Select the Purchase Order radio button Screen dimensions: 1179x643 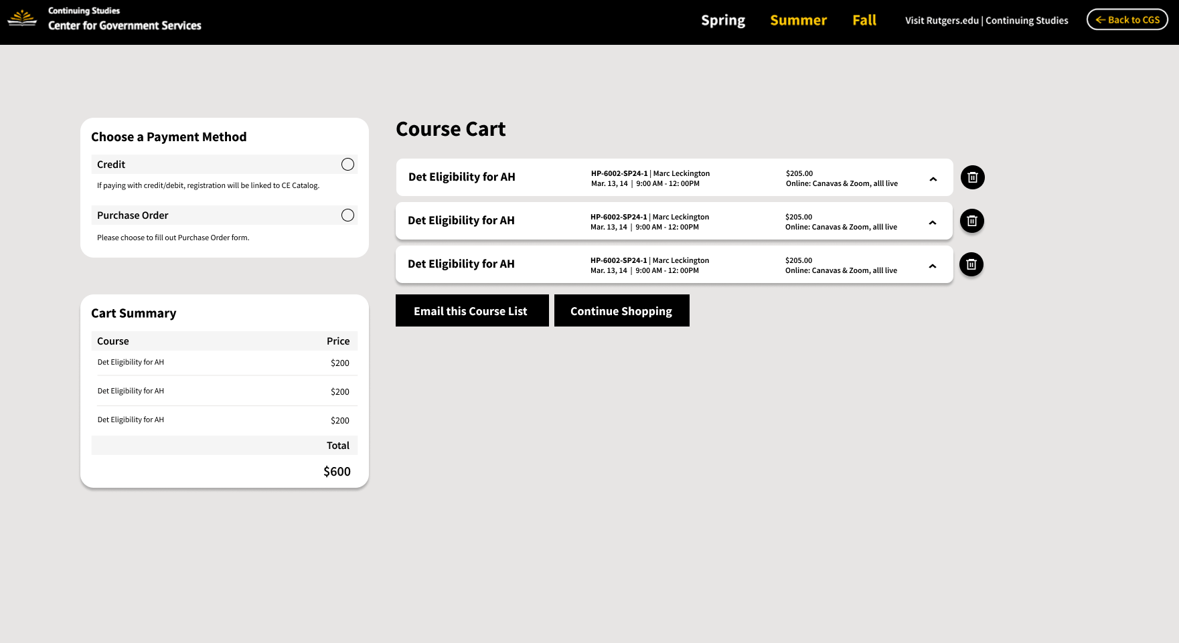347,215
